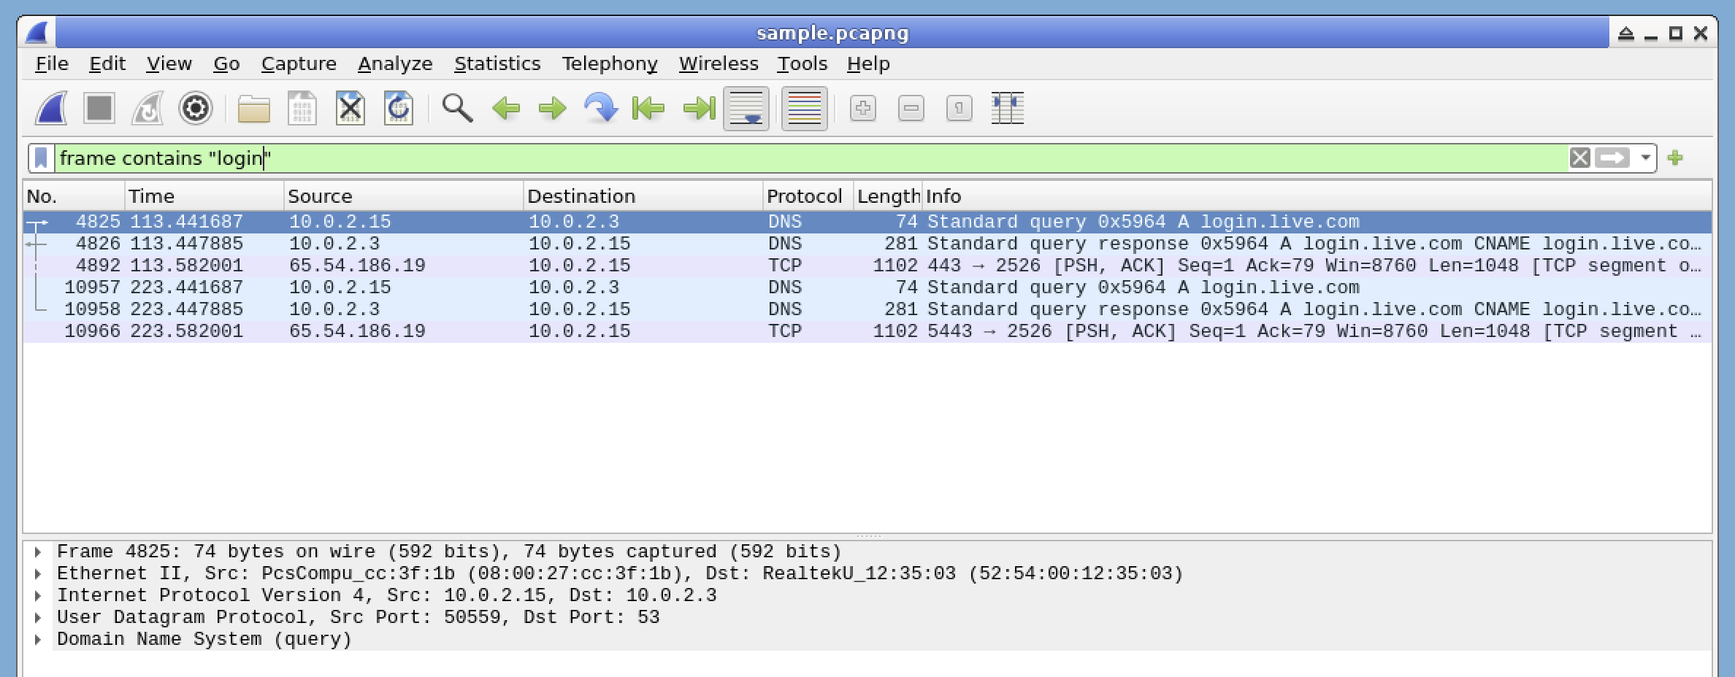1735x677 pixels.
Task: Open the Tools menu
Action: (802, 64)
